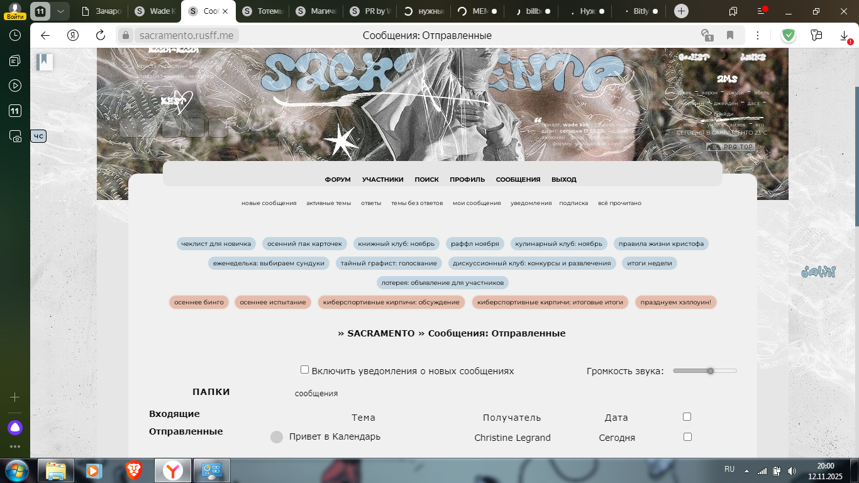The image size is (859, 483).
Task: Open 'празднуем хэллоуин!' tag
Action: [x=676, y=302]
